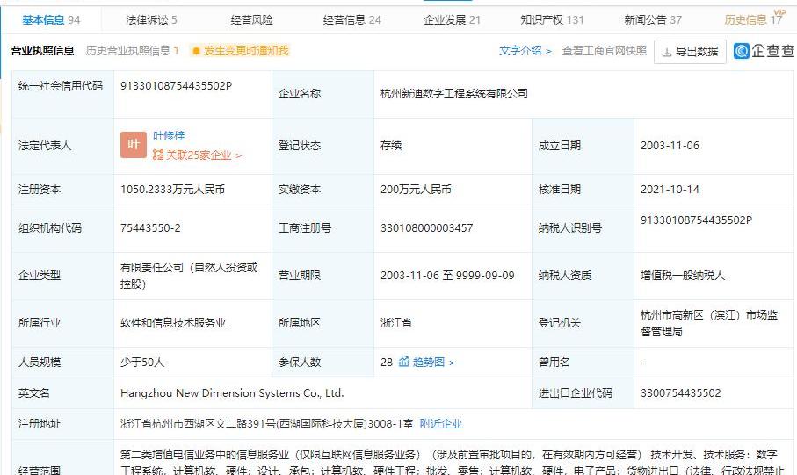View 历史营业执照信息 records
797x475 pixels.
(x=132, y=51)
